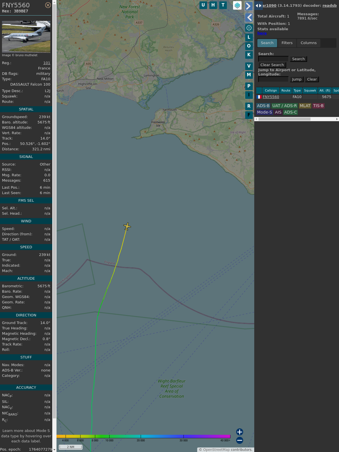The height and width of the screenshot is (452, 339).
Task: Switch to the Filters tab
Action: (287, 43)
